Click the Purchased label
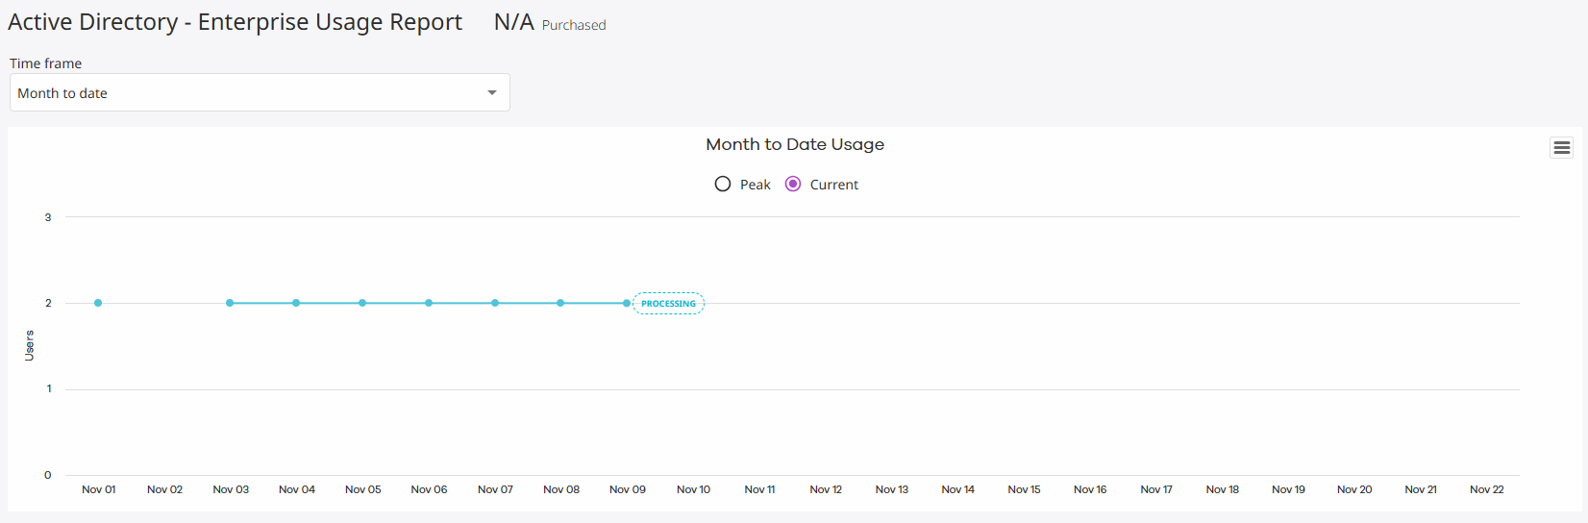The image size is (1588, 523). pos(574,25)
